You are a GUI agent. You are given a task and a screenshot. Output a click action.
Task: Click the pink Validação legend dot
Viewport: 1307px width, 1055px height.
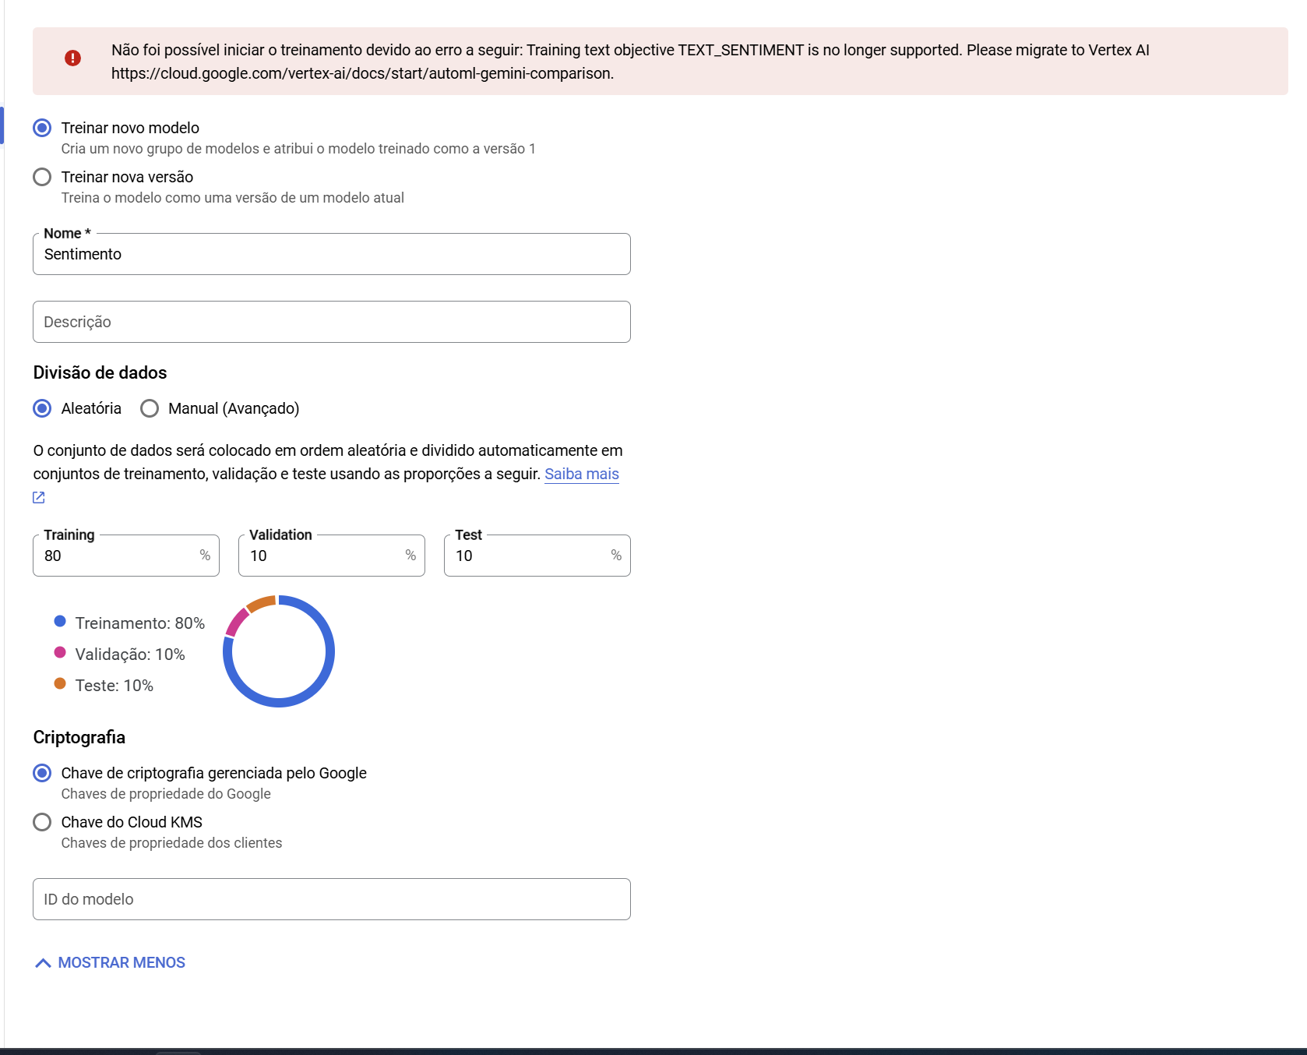[x=60, y=652]
